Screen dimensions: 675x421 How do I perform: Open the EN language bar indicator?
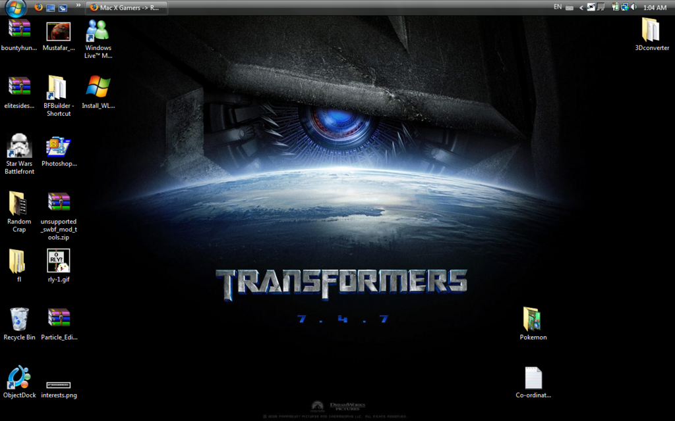tap(558, 7)
